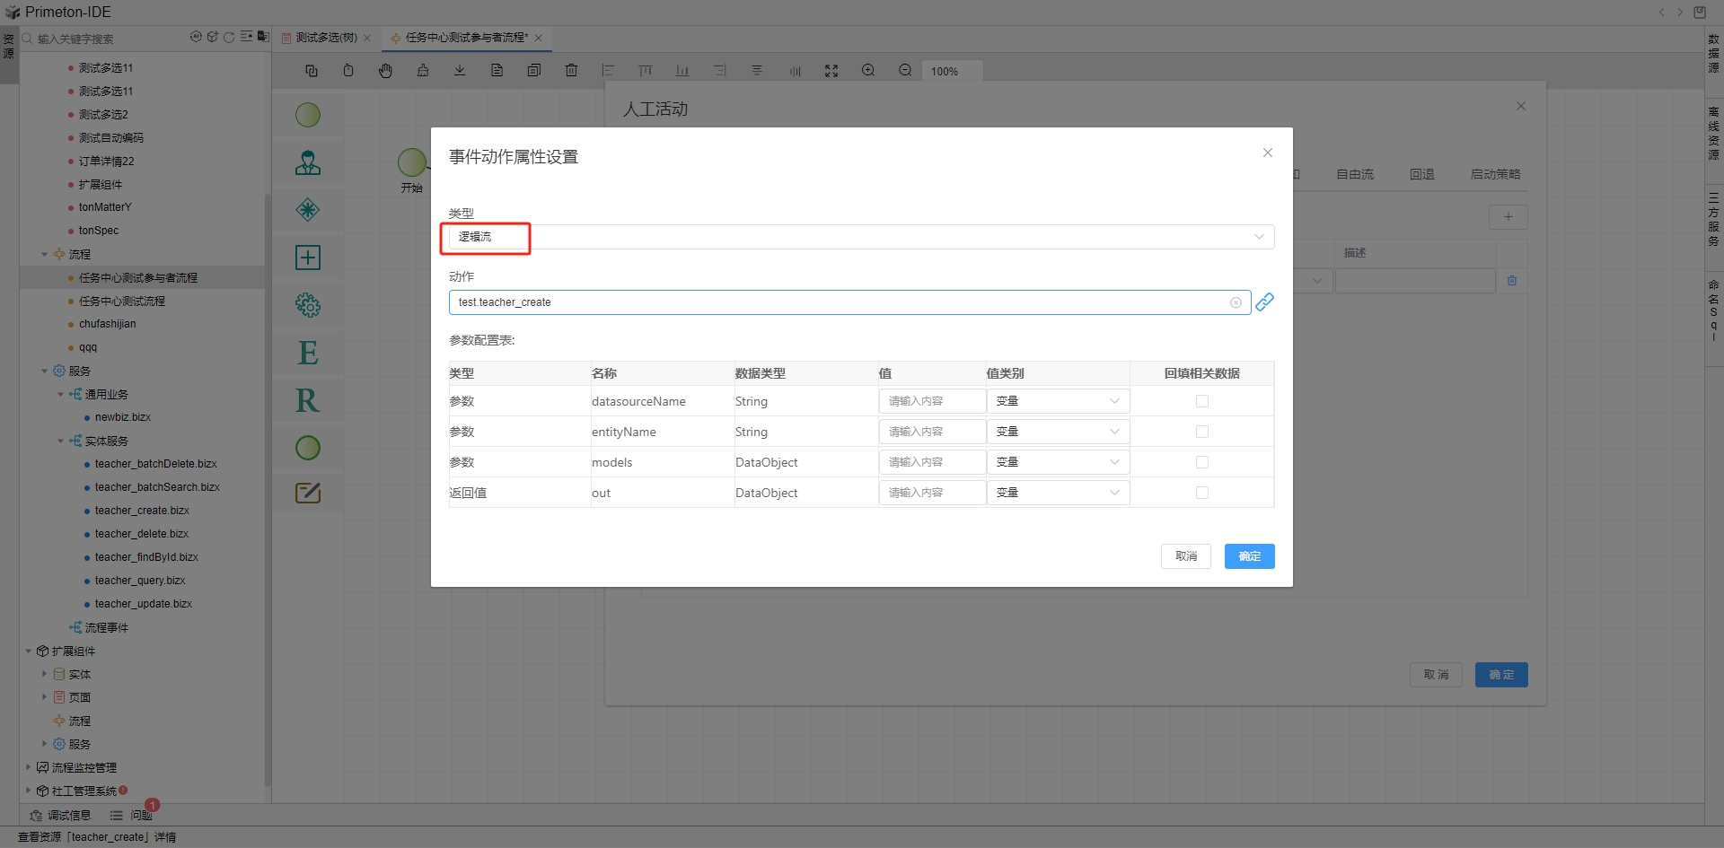1724x848 pixels.
Task: Click the download icon in toolbar
Action: [x=460, y=71]
